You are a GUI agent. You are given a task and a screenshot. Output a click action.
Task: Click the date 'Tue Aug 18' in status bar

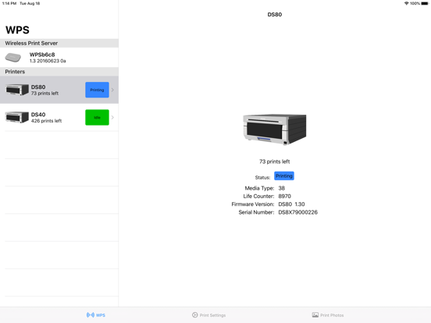[30, 3]
